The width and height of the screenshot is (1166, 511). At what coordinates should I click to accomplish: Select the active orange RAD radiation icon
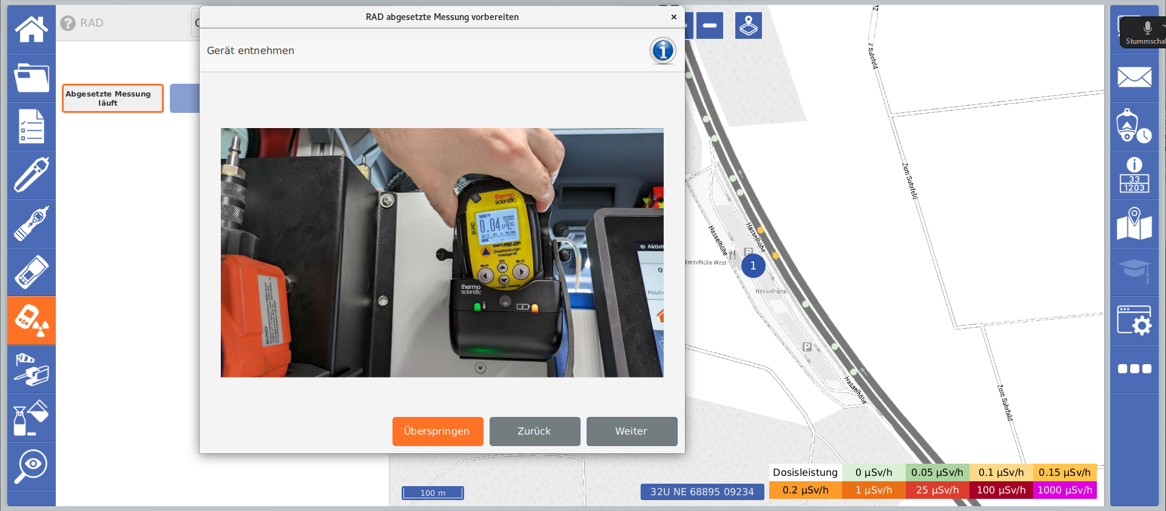(32, 320)
